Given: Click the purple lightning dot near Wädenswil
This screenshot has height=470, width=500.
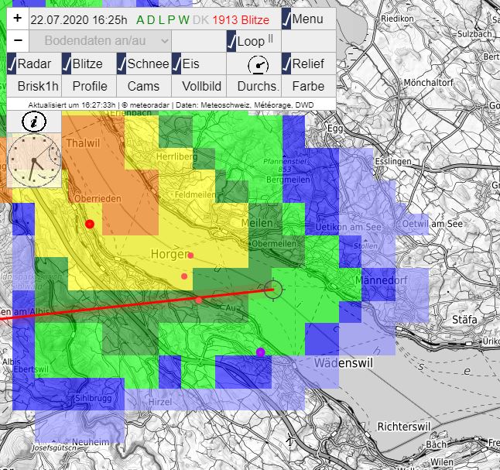Looking at the screenshot, I should pos(261,352).
